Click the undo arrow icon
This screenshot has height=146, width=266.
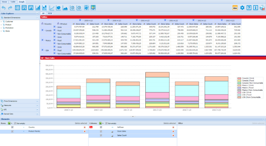[x=4, y=8]
